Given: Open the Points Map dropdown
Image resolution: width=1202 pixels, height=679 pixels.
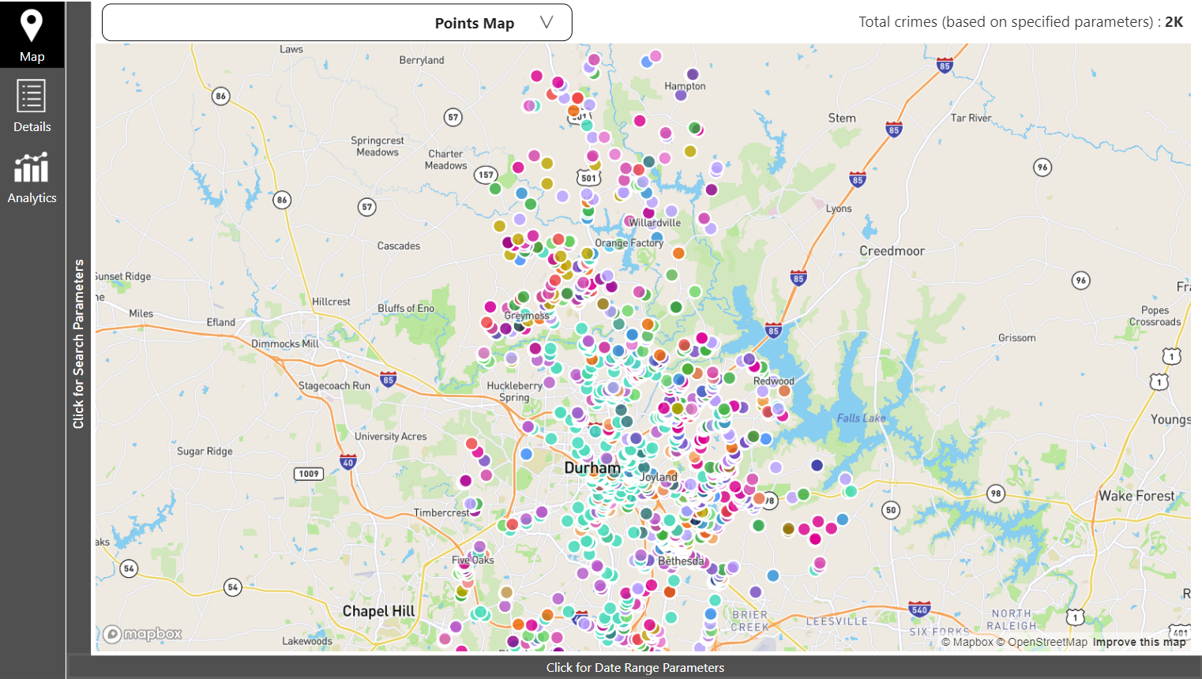Looking at the screenshot, I should tap(336, 22).
